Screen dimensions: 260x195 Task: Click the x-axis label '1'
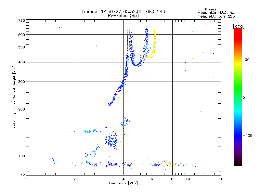pos(26,179)
